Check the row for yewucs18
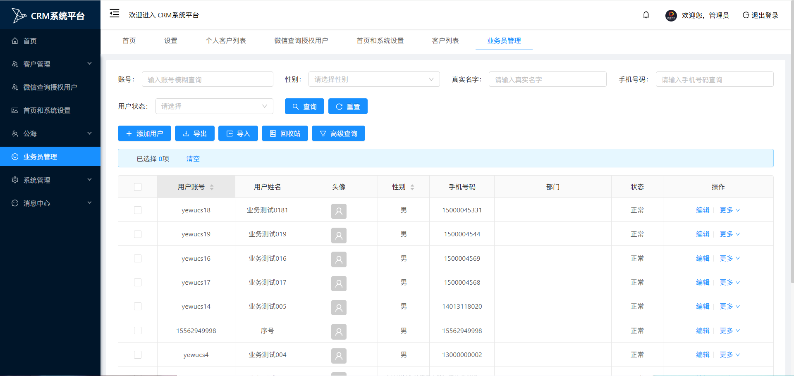794x376 pixels. point(138,210)
